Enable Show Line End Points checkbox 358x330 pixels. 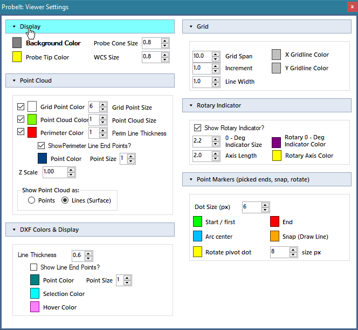point(34,267)
